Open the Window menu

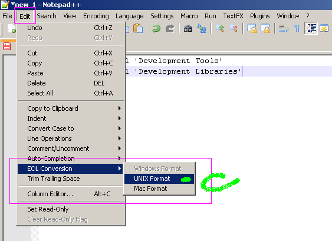(288, 16)
